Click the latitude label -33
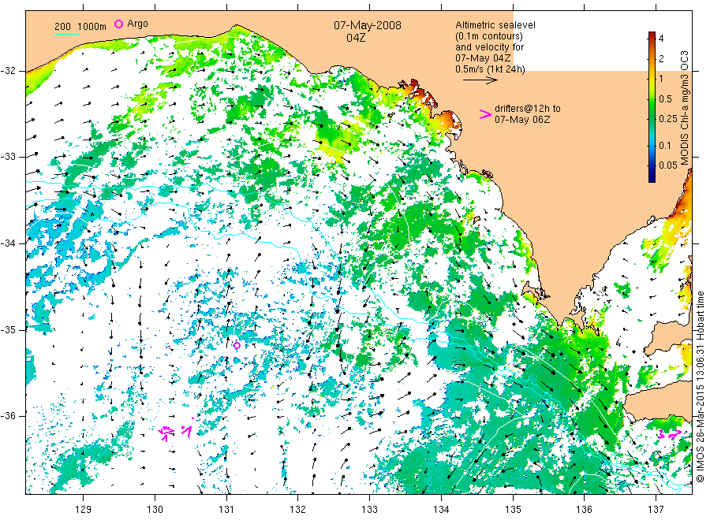The height and width of the screenshot is (520, 710). (8, 157)
